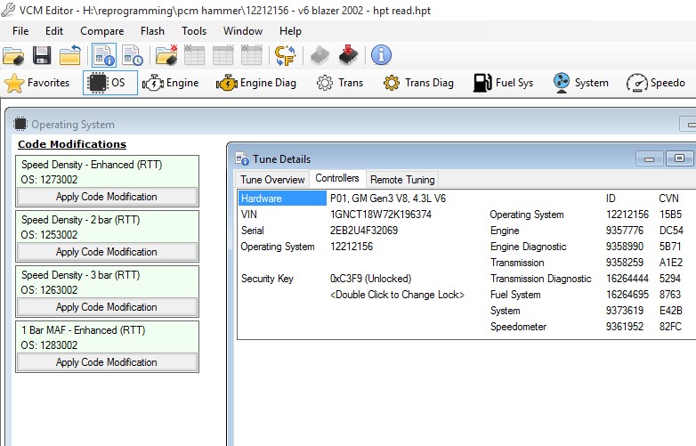Click the Hardware value P01, GM Gen3 V8, 4.3L V6

[388, 199]
